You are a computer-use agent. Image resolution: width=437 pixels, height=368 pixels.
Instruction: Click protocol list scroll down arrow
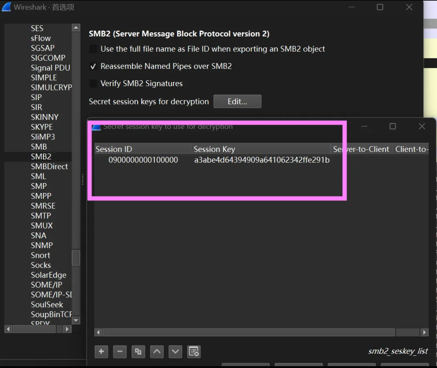[x=76, y=320]
